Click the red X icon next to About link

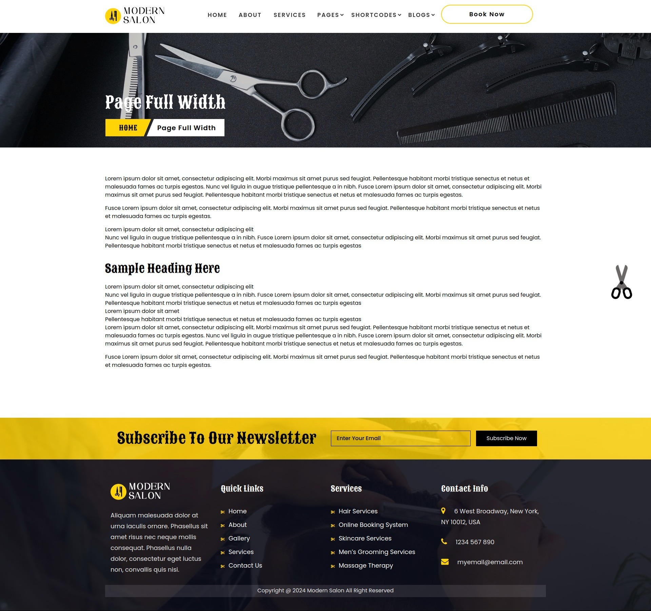tap(223, 525)
